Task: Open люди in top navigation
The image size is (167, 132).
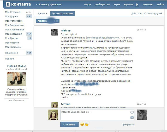Action: [87, 4]
